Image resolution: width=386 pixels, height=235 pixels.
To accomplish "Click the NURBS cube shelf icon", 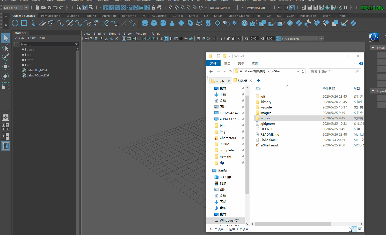I will coord(154,23).
